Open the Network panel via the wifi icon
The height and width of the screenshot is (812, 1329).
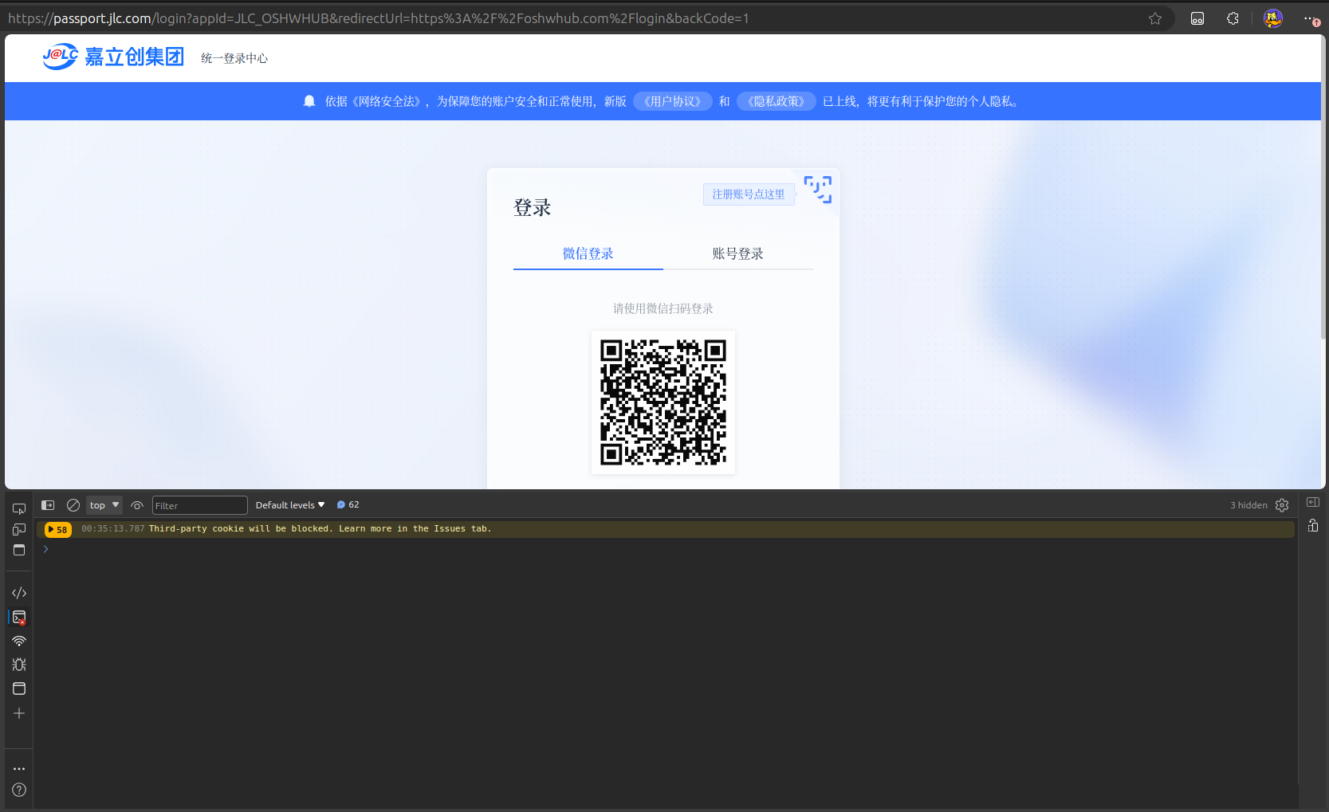[18, 641]
